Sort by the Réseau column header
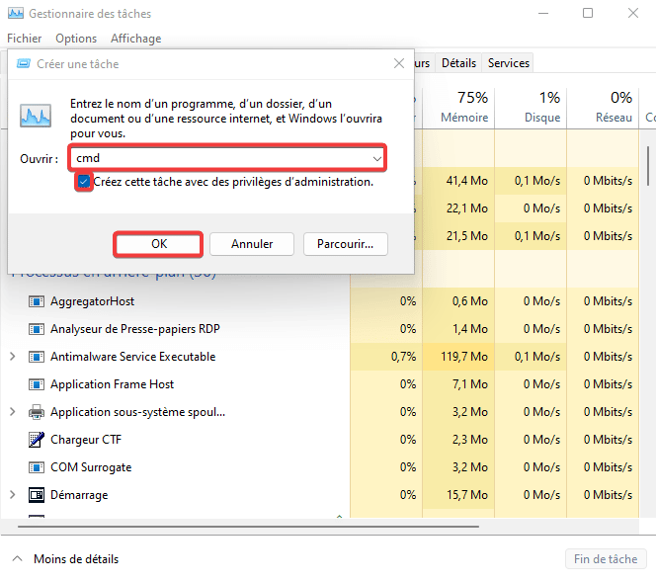The height and width of the screenshot is (582, 656). coord(603,108)
